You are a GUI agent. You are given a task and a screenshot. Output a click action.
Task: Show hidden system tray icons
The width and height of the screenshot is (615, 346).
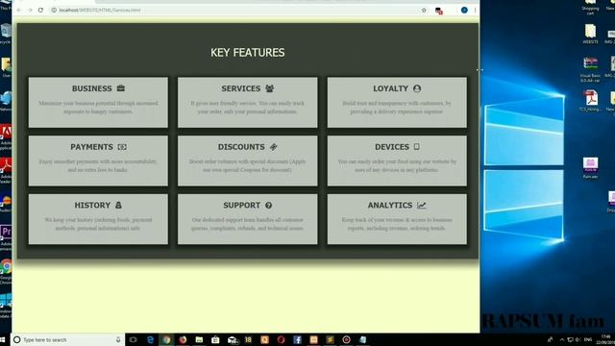point(562,339)
